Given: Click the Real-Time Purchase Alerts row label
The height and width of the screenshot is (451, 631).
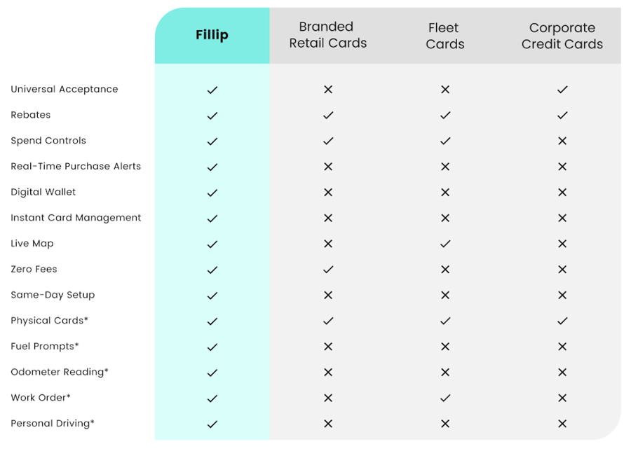Looking at the screenshot, I should pos(76,167).
